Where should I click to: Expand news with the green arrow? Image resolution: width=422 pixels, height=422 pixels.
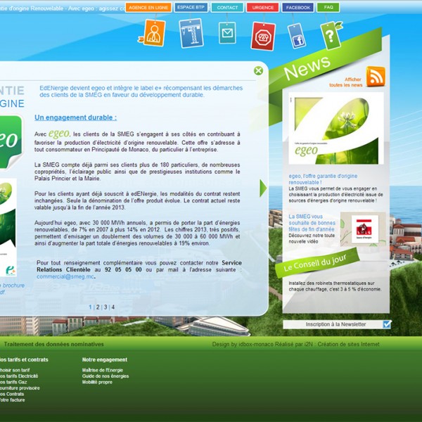(x=264, y=188)
